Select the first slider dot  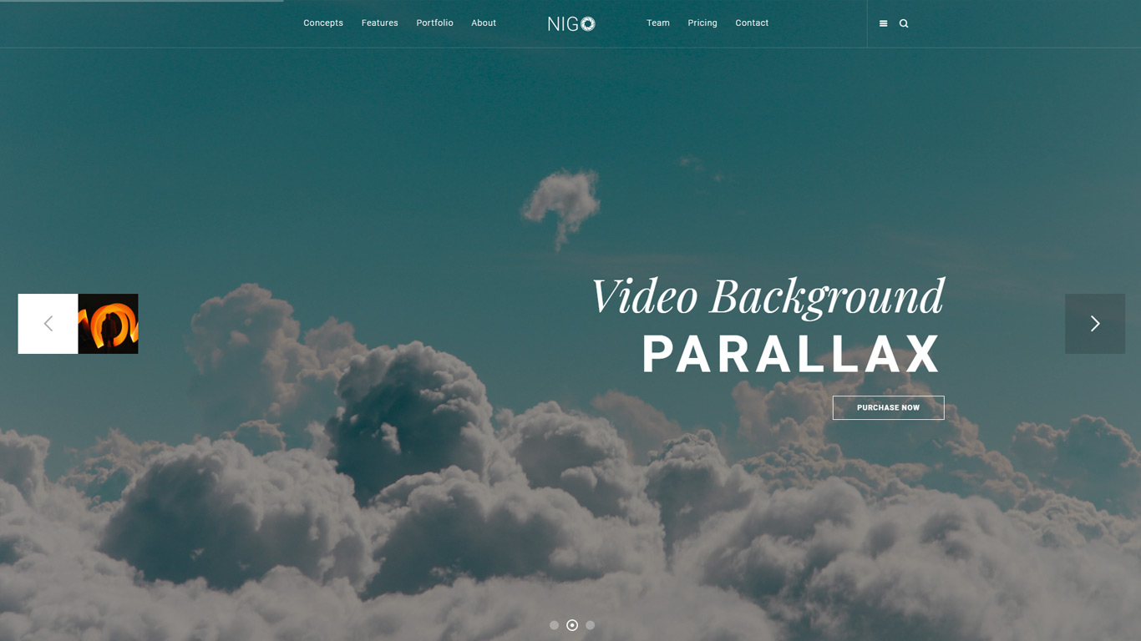point(554,625)
